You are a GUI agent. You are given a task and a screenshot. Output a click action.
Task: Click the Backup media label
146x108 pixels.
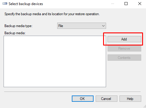pyautogui.click(x=15, y=33)
